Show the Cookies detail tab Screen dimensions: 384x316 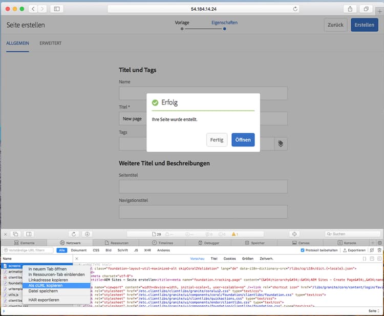pos(229,259)
